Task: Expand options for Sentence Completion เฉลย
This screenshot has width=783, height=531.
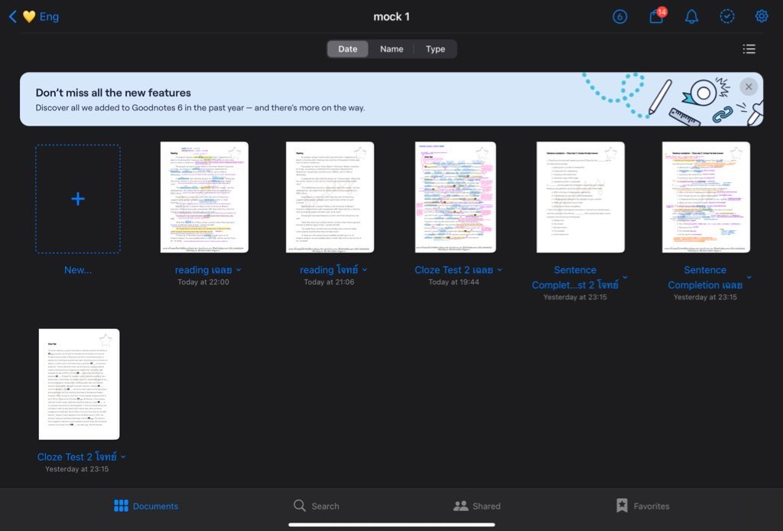Action: [749, 277]
